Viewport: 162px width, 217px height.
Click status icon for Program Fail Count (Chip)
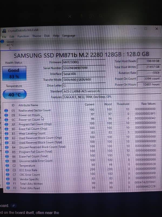coord(6,125)
